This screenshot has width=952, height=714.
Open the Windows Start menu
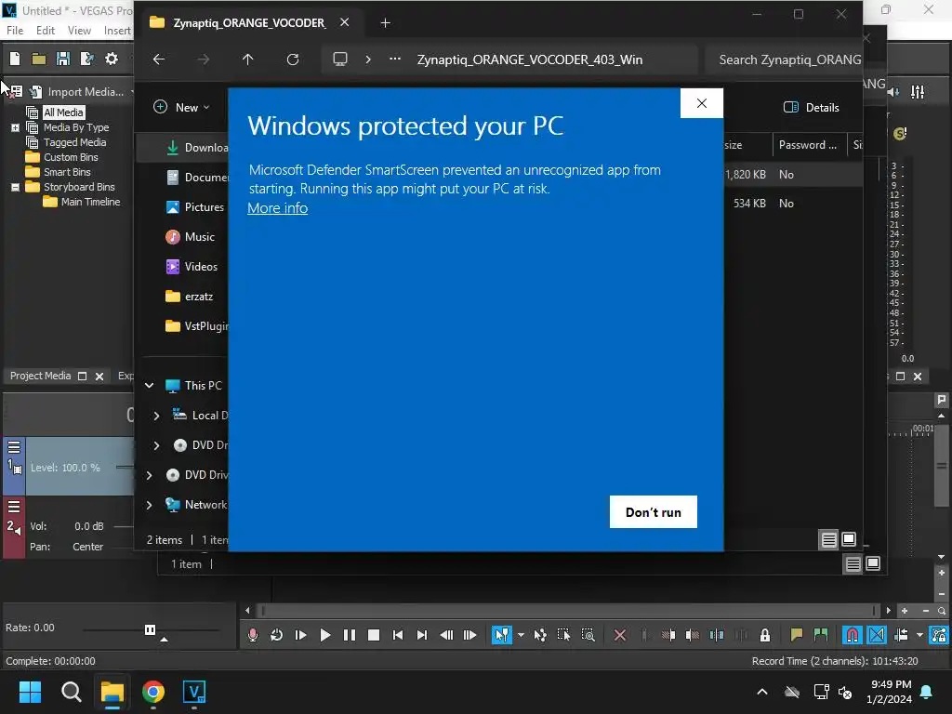click(30, 692)
